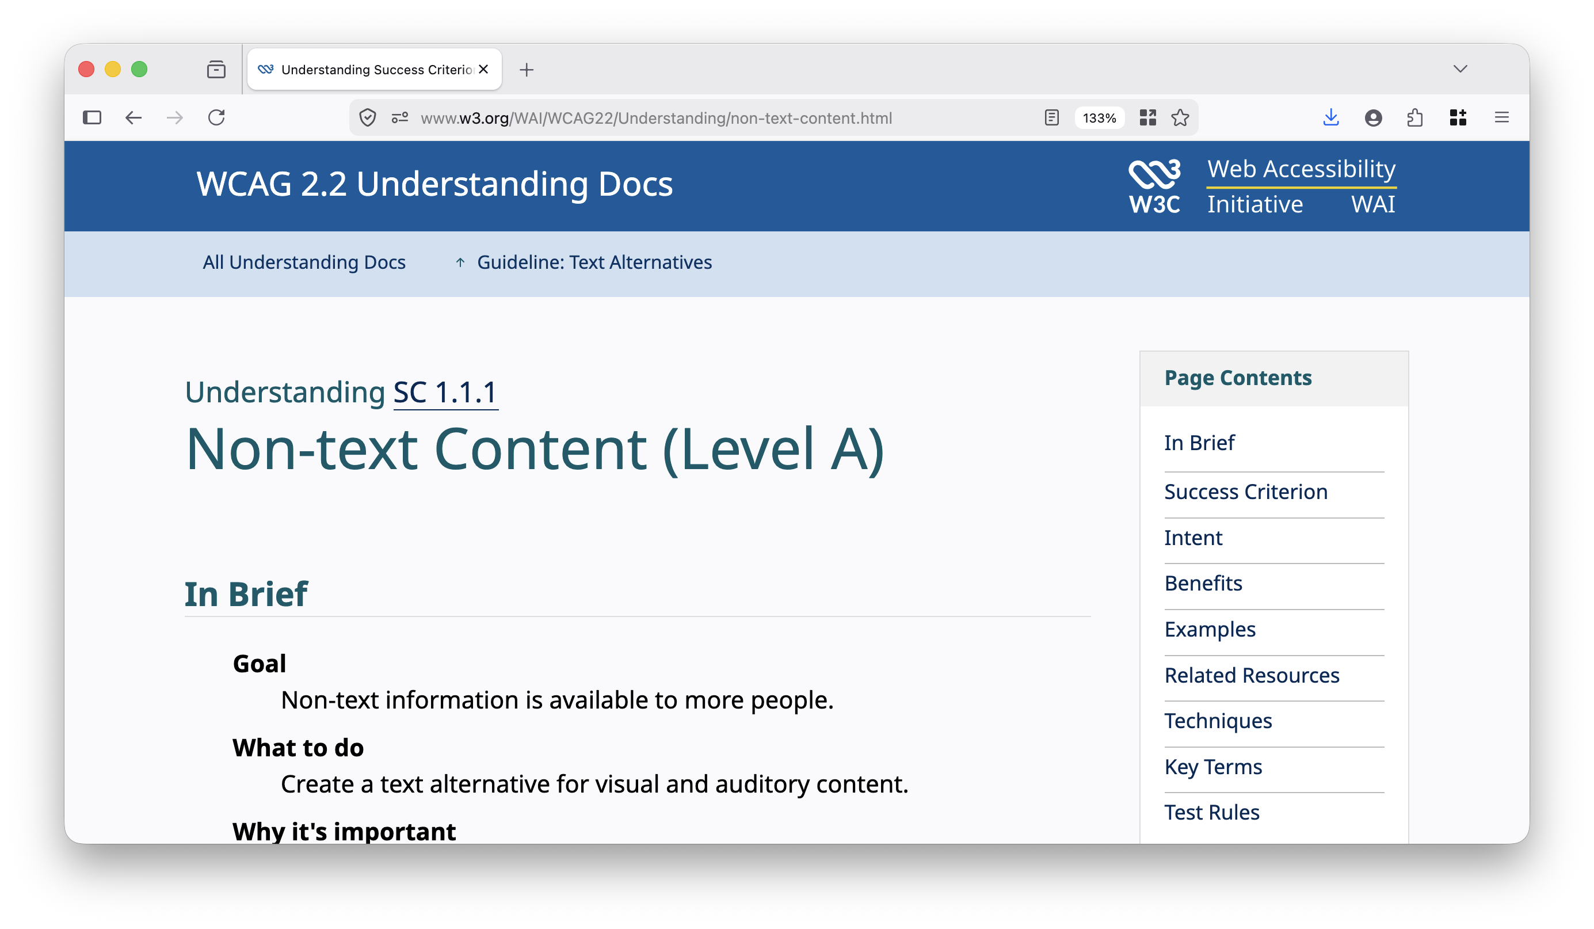
Task: Open All Understanding Docs link
Action: tap(304, 262)
